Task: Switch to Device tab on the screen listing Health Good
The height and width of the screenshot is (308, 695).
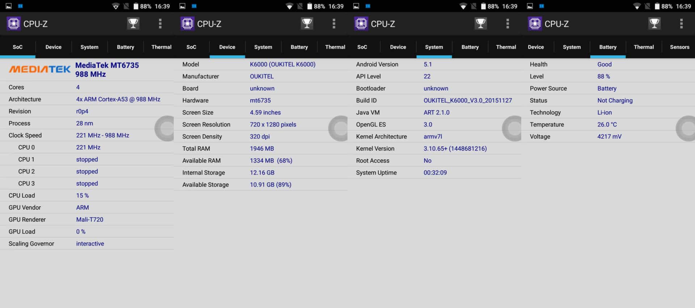Action: coord(536,47)
